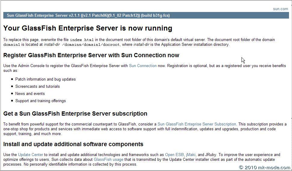Click the 'Register GlassFish Enterprise Server' heading
This screenshot has height=171, width=292.
click(x=91, y=55)
